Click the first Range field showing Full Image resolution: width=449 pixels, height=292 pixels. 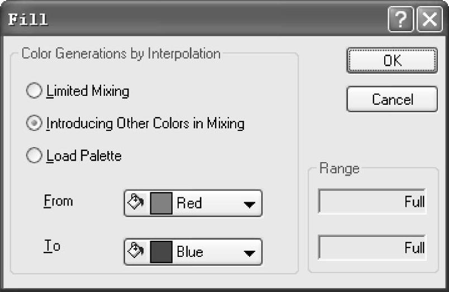click(372, 201)
